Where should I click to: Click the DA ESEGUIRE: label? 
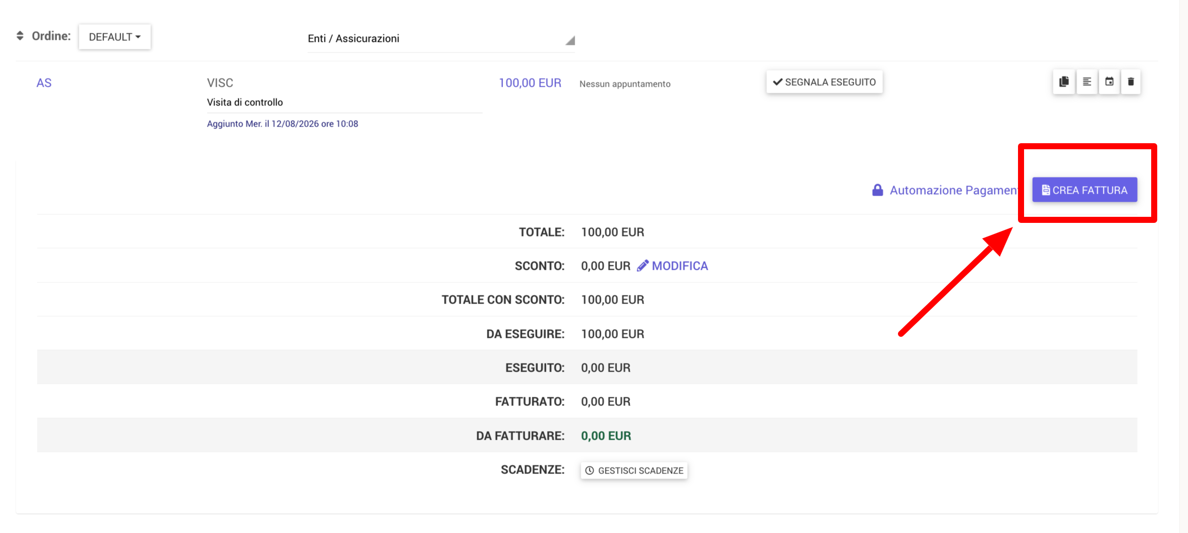(525, 334)
